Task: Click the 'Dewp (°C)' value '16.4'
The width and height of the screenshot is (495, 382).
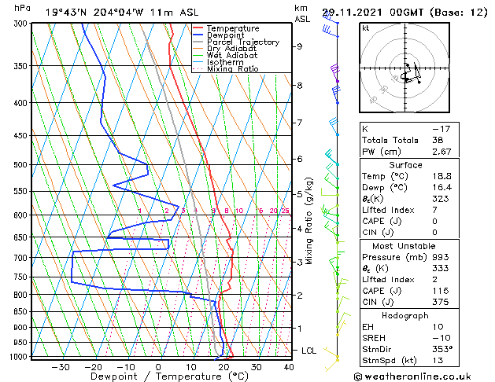Action: click(441, 188)
